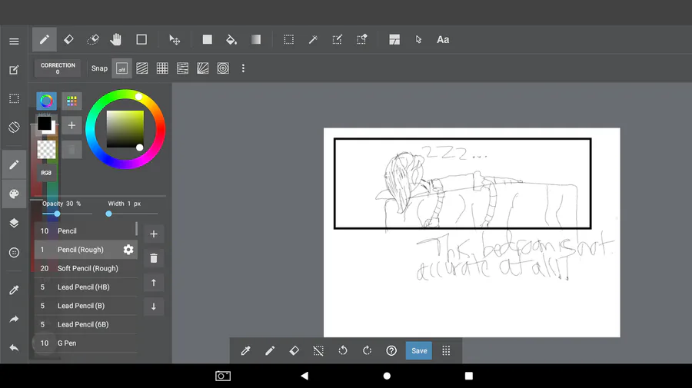Switch to the RGB color mode
692x388 pixels.
pyautogui.click(x=46, y=173)
